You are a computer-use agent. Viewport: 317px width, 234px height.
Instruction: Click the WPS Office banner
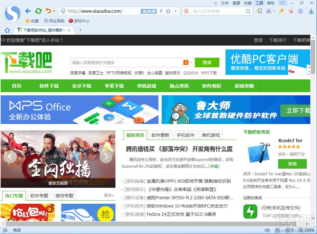(79, 110)
